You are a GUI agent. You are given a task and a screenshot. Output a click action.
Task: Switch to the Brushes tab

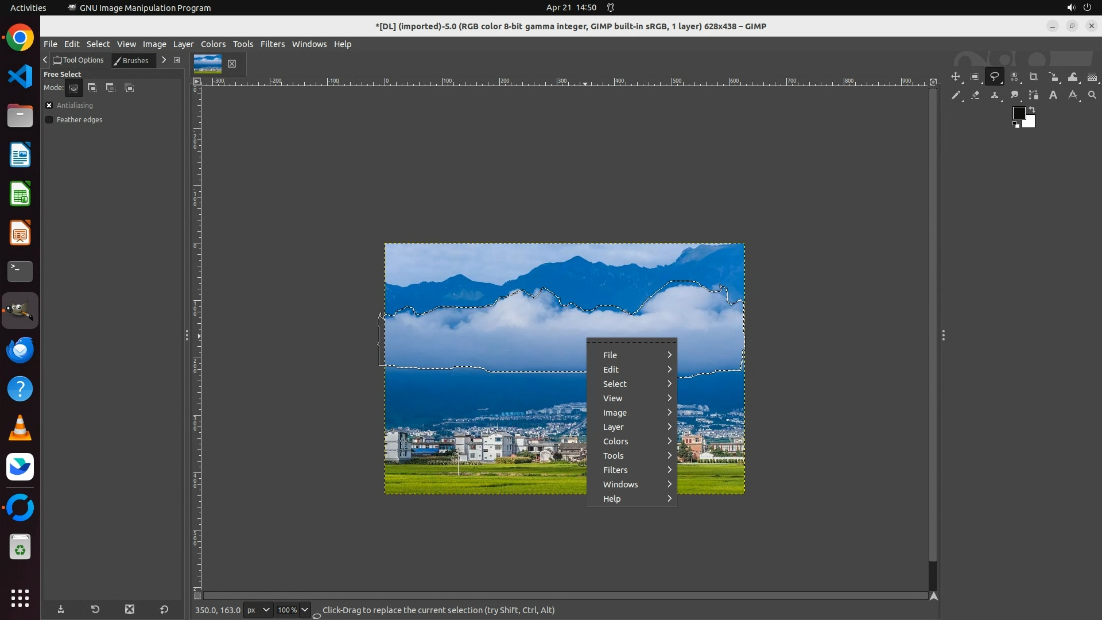pyautogui.click(x=131, y=60)
